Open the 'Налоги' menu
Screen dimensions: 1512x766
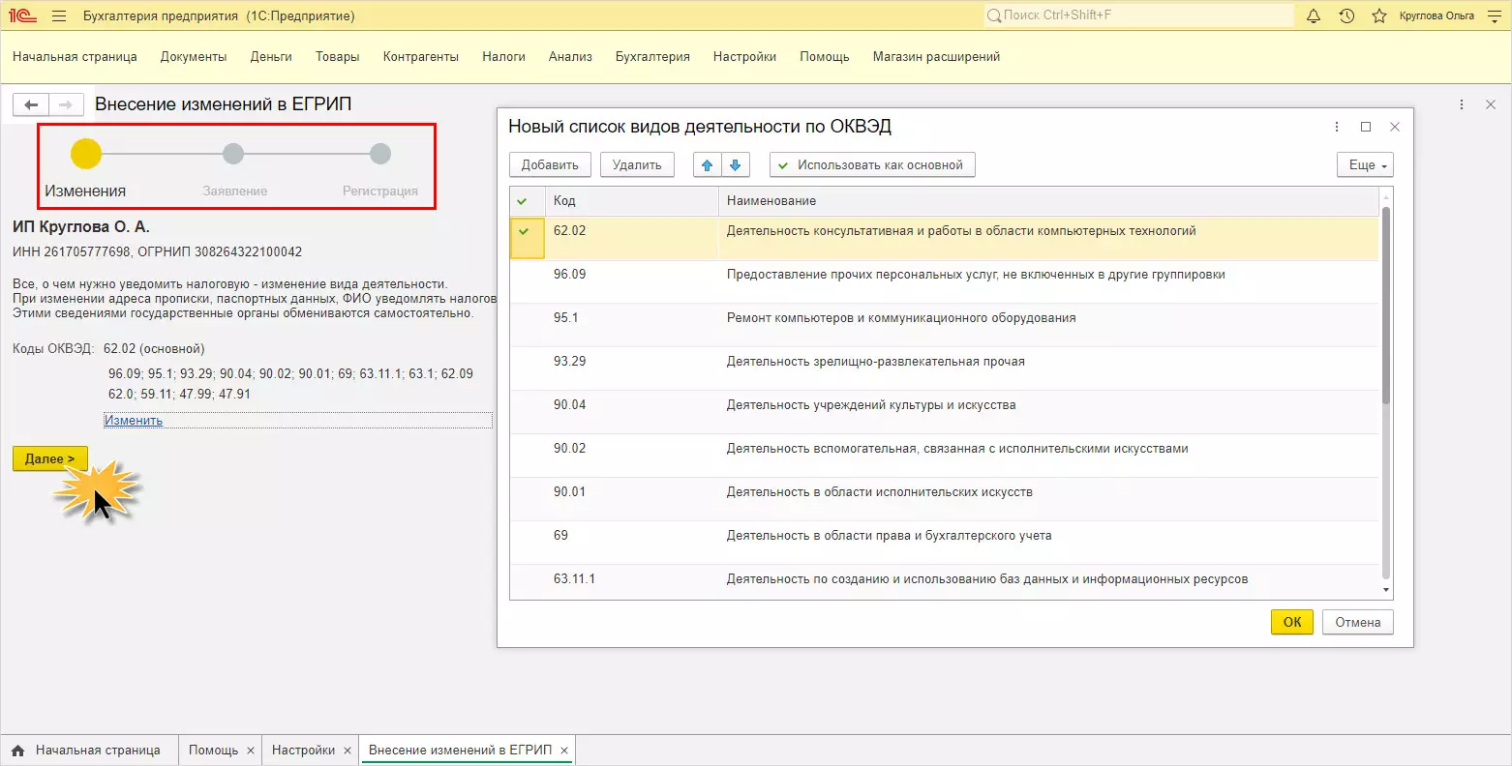[x=503, y=56]
